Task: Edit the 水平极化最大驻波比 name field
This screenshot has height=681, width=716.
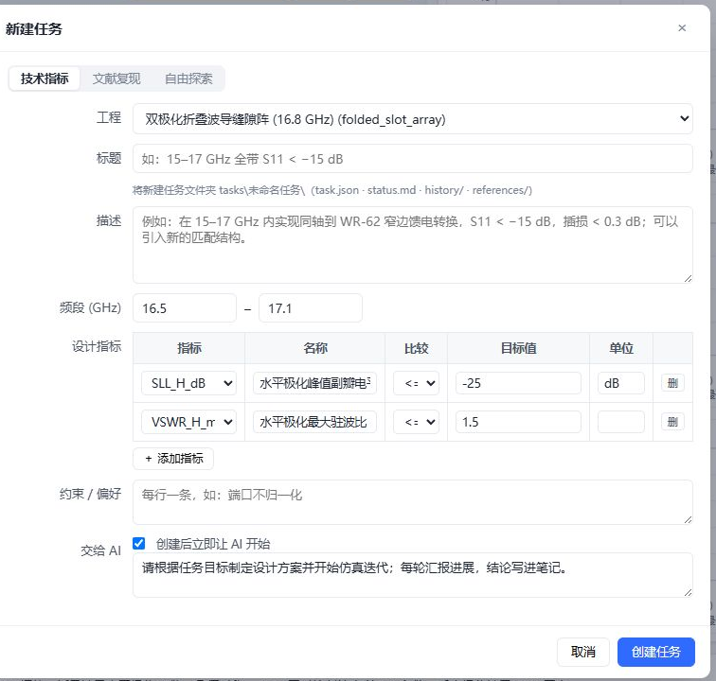Action: (314, 422)
